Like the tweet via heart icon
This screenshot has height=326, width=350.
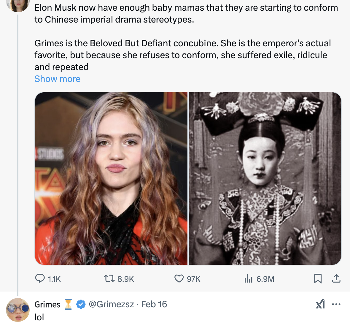coord(179,278)
